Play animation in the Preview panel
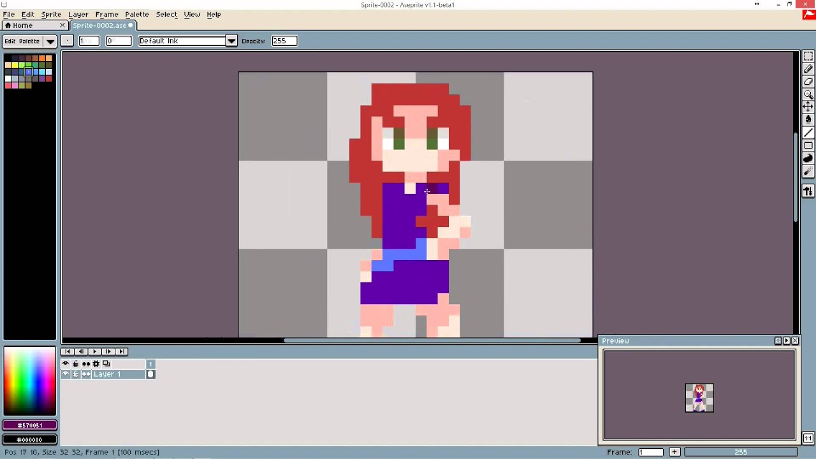 coord(786,341)
